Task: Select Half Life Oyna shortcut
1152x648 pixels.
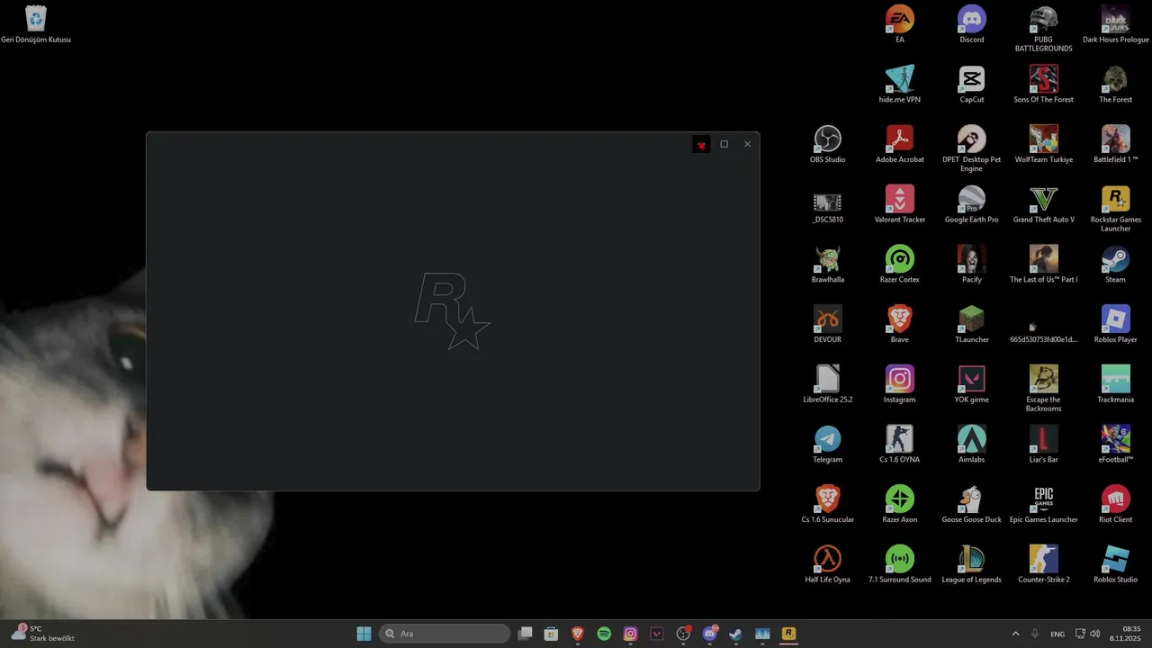Action: 828,564
